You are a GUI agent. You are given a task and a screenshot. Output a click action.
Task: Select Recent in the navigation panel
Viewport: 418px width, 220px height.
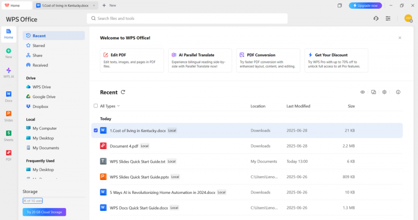pos(54,35)
